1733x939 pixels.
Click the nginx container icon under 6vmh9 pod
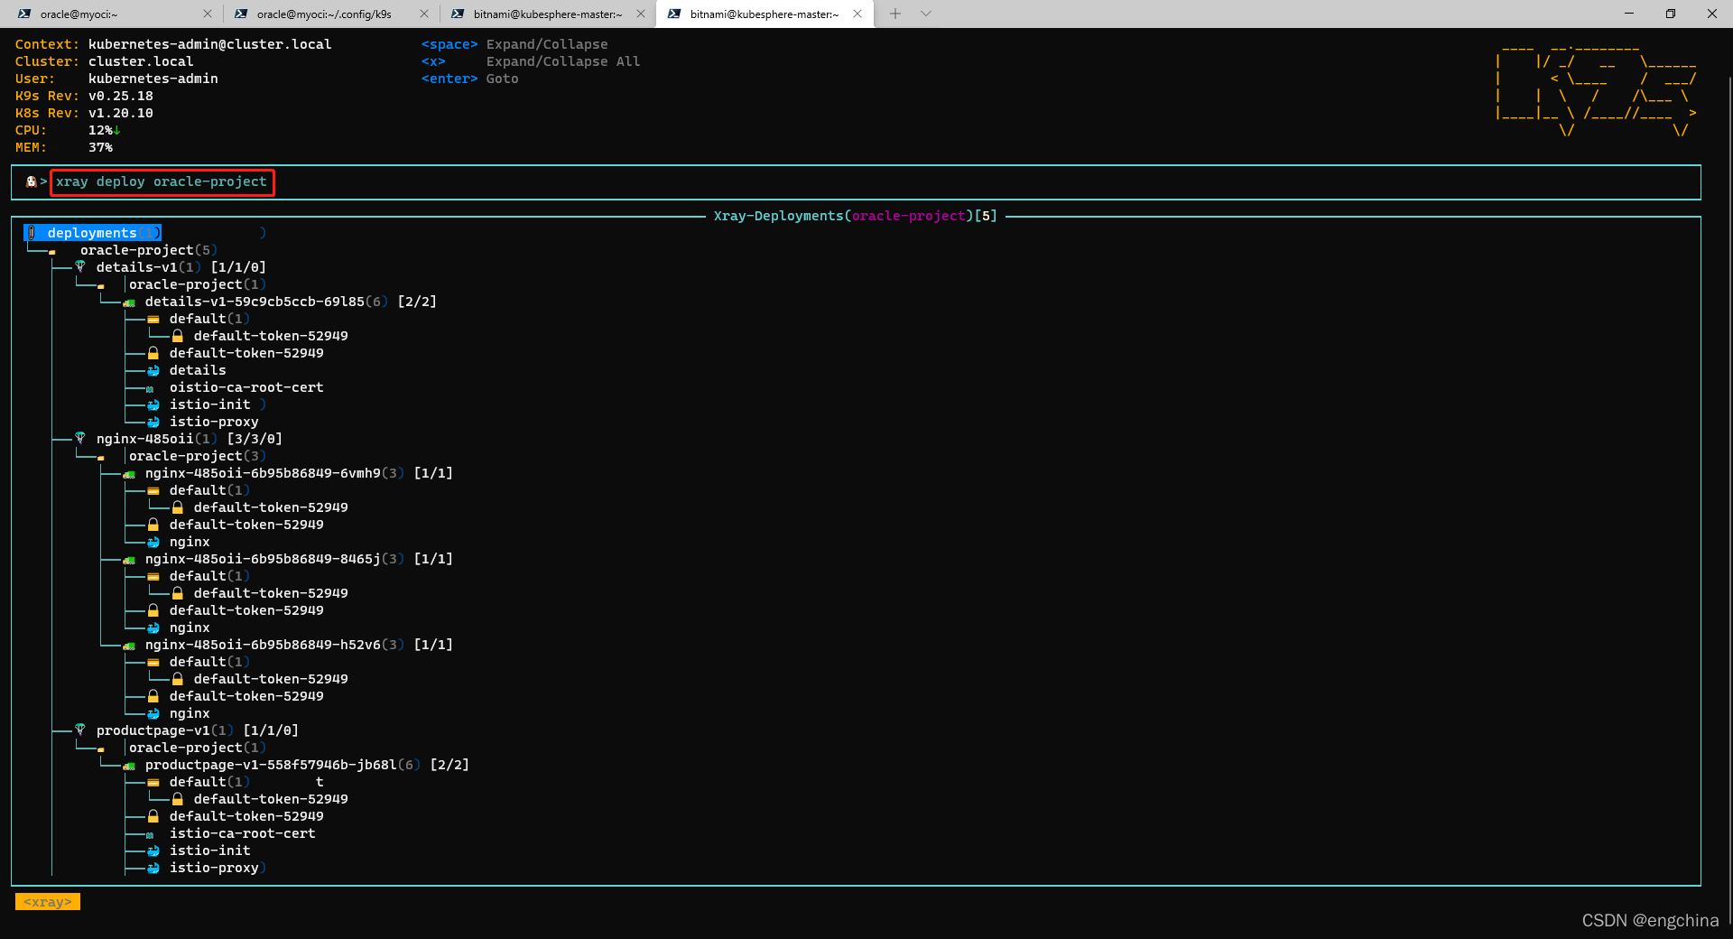coord(153,543)
